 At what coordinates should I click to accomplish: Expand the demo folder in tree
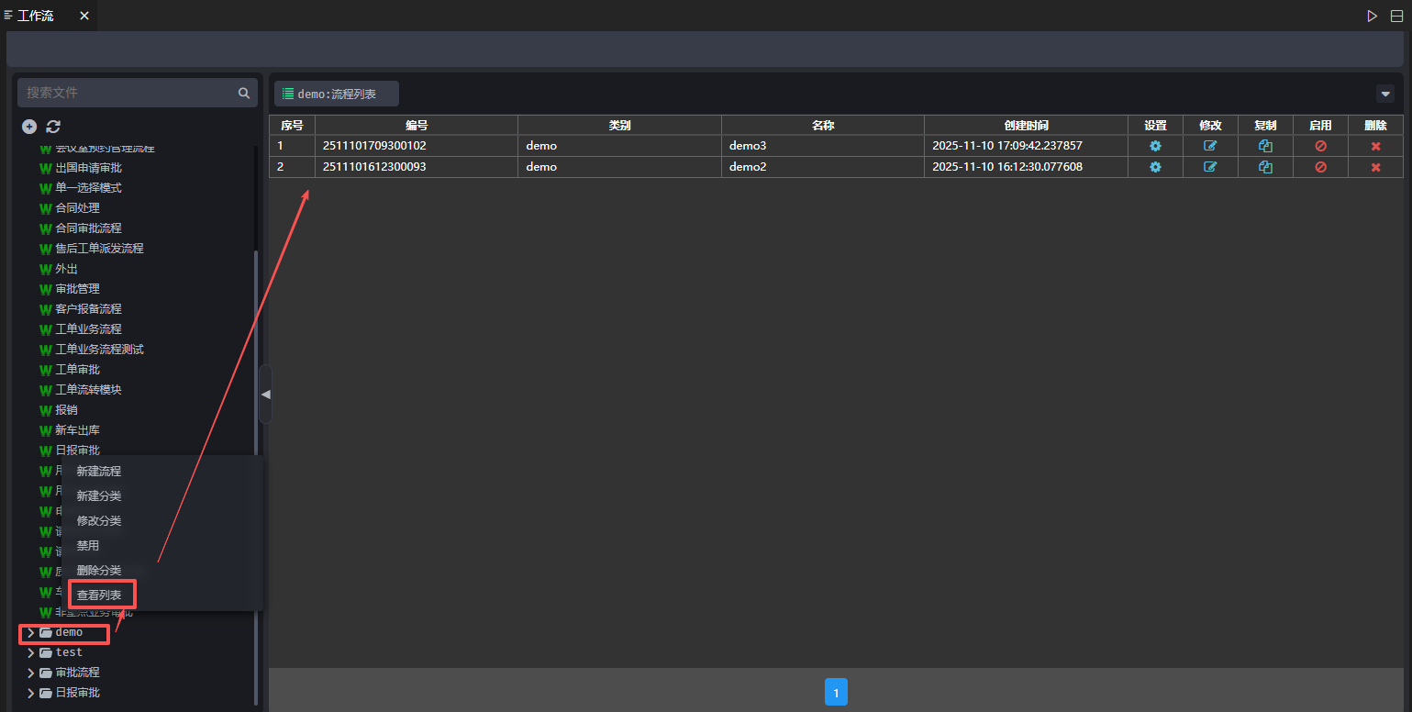[31, 633]
